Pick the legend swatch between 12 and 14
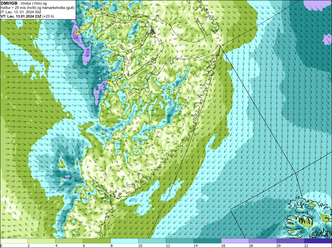The width and height of the screenshot is (332, 248). pyautogui.click(x=180, y=241)
